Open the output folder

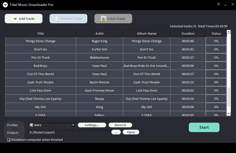pos(131,132)
